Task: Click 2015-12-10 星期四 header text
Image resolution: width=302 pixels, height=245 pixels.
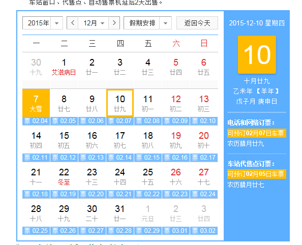Action: (x=257, y=23)
